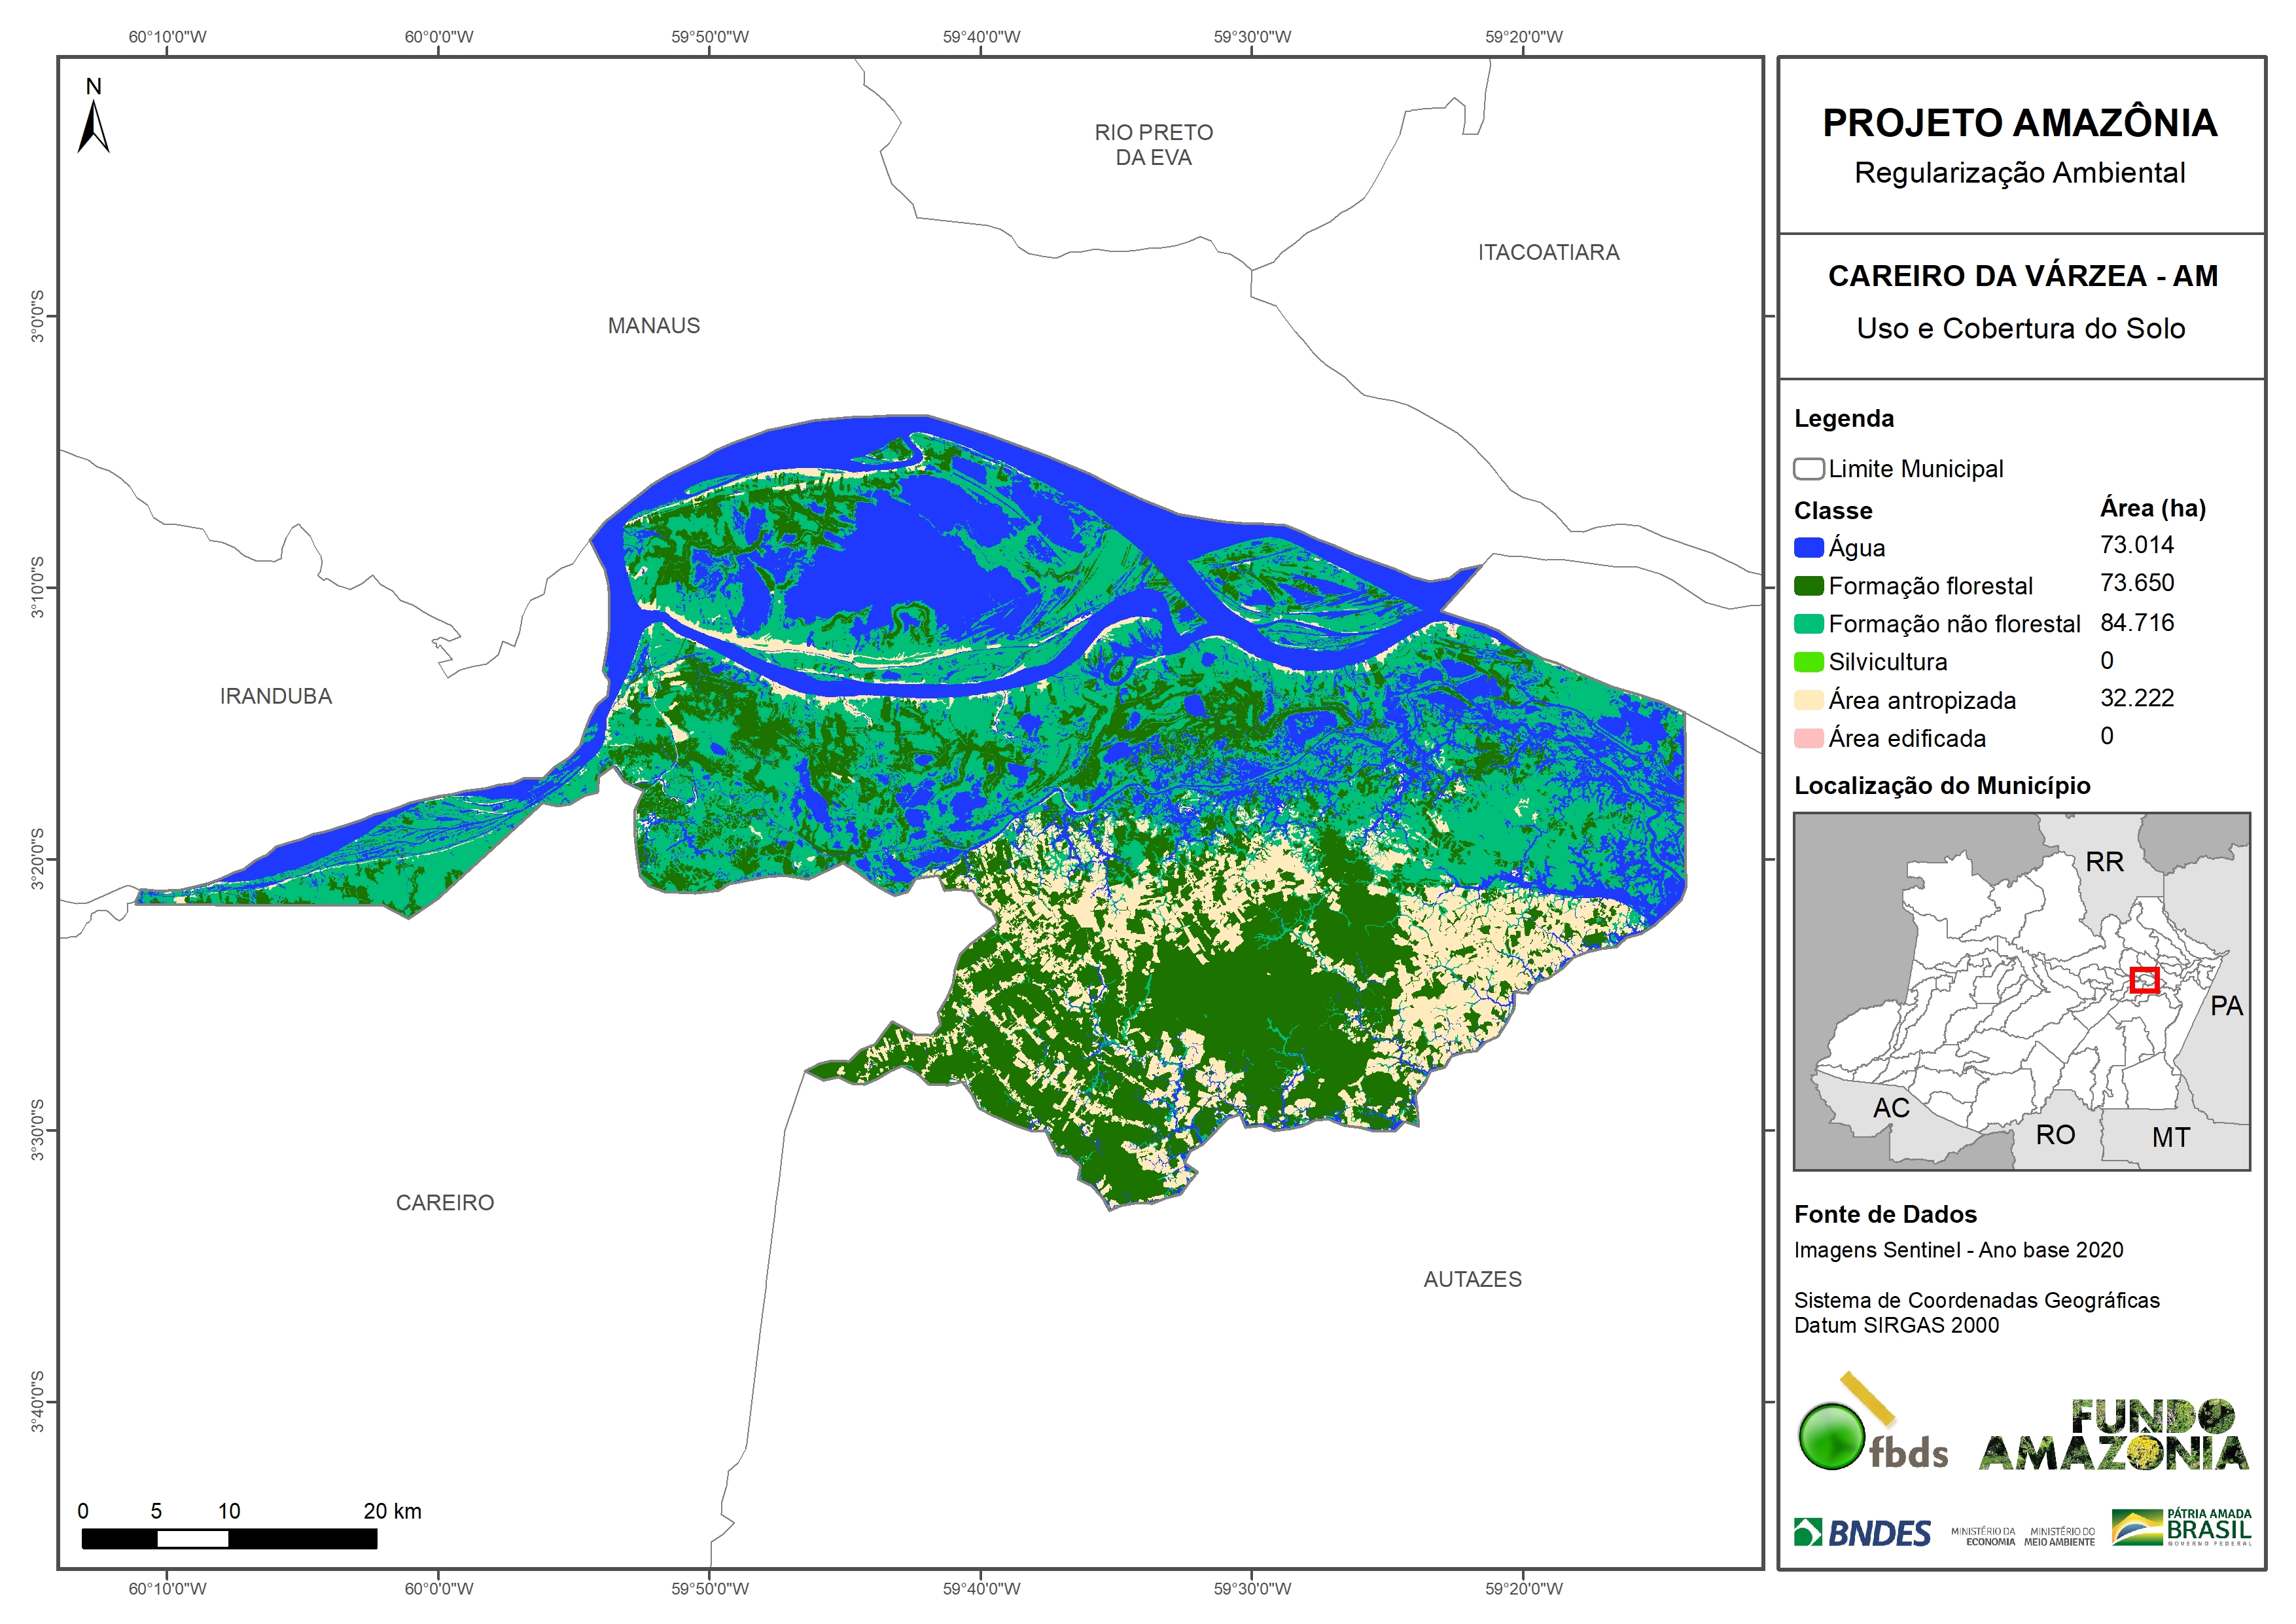Image resolution: width=2296 pixels, height=1624 pixels.
Task: Click the Limite Municipal legend symbol
Action: tap(1808, 469)
